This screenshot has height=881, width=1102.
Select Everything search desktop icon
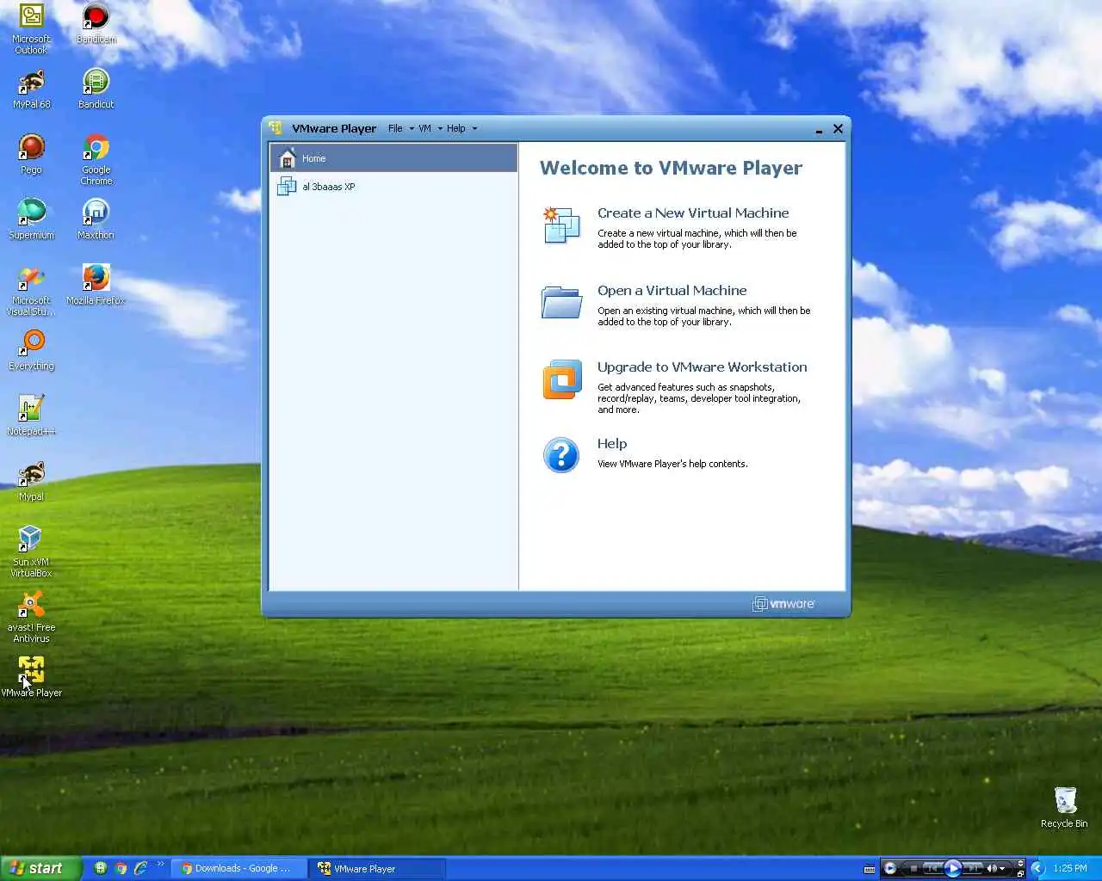pos(32,351)
